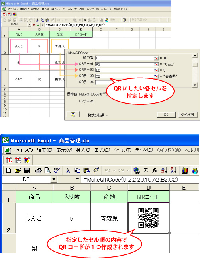Open font size 11 dropdown
This screenshot has height=260, width=200.
click(x=166, y=20)
